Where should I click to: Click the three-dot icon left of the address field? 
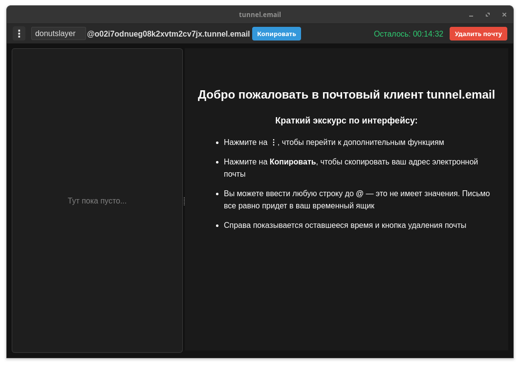pyautogui.click(x=19, y=34)
